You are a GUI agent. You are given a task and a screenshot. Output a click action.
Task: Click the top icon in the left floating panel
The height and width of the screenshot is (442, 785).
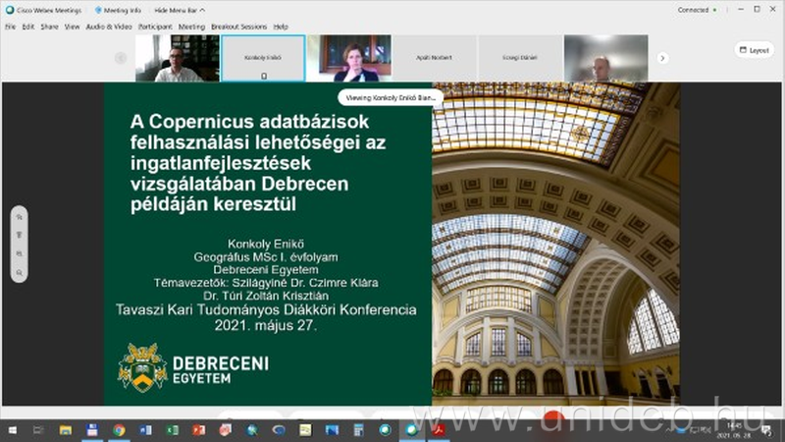[20, 219]
